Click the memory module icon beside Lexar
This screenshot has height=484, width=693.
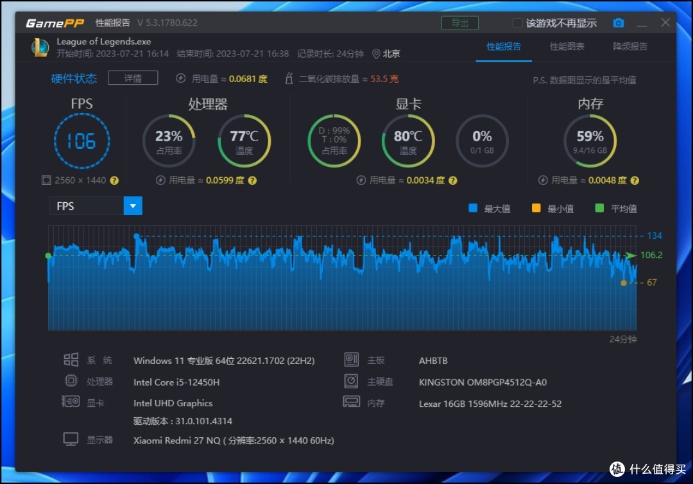coord(352,402)
